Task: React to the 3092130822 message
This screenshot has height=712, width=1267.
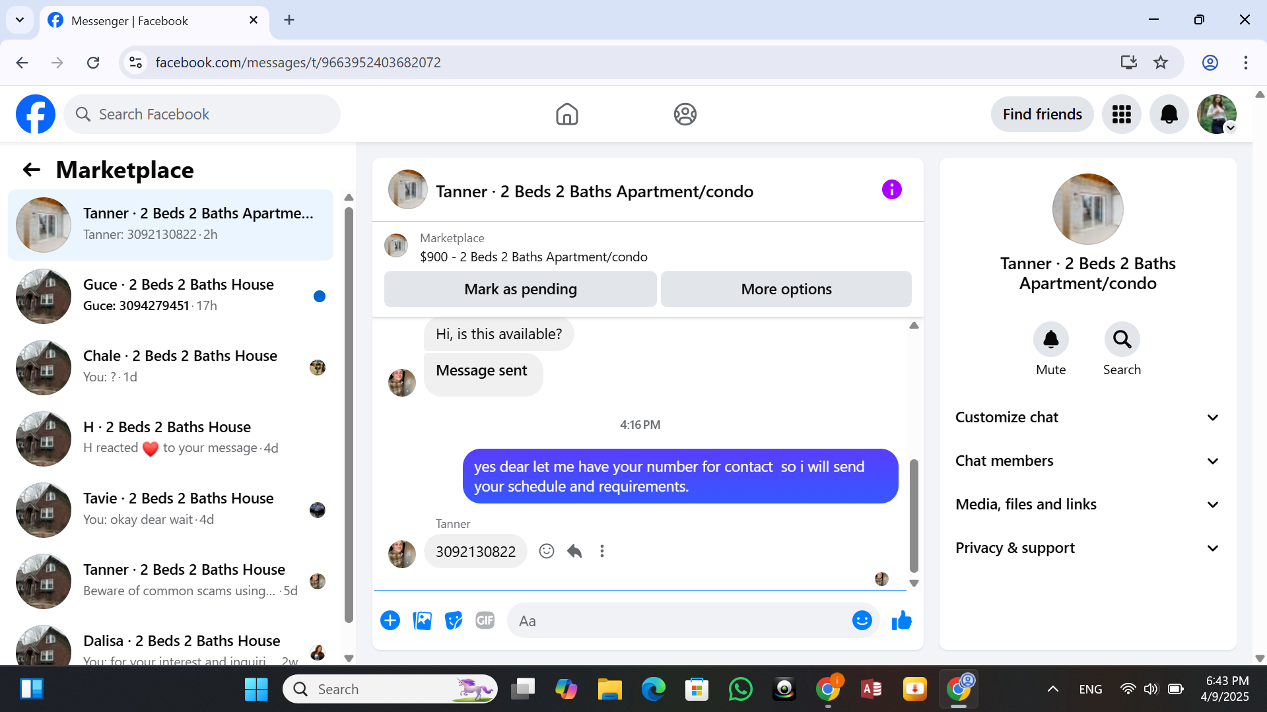Action: coord(546,551)
